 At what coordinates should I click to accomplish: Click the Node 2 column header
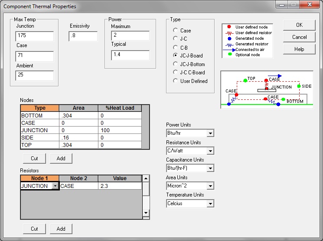(78, 178)
